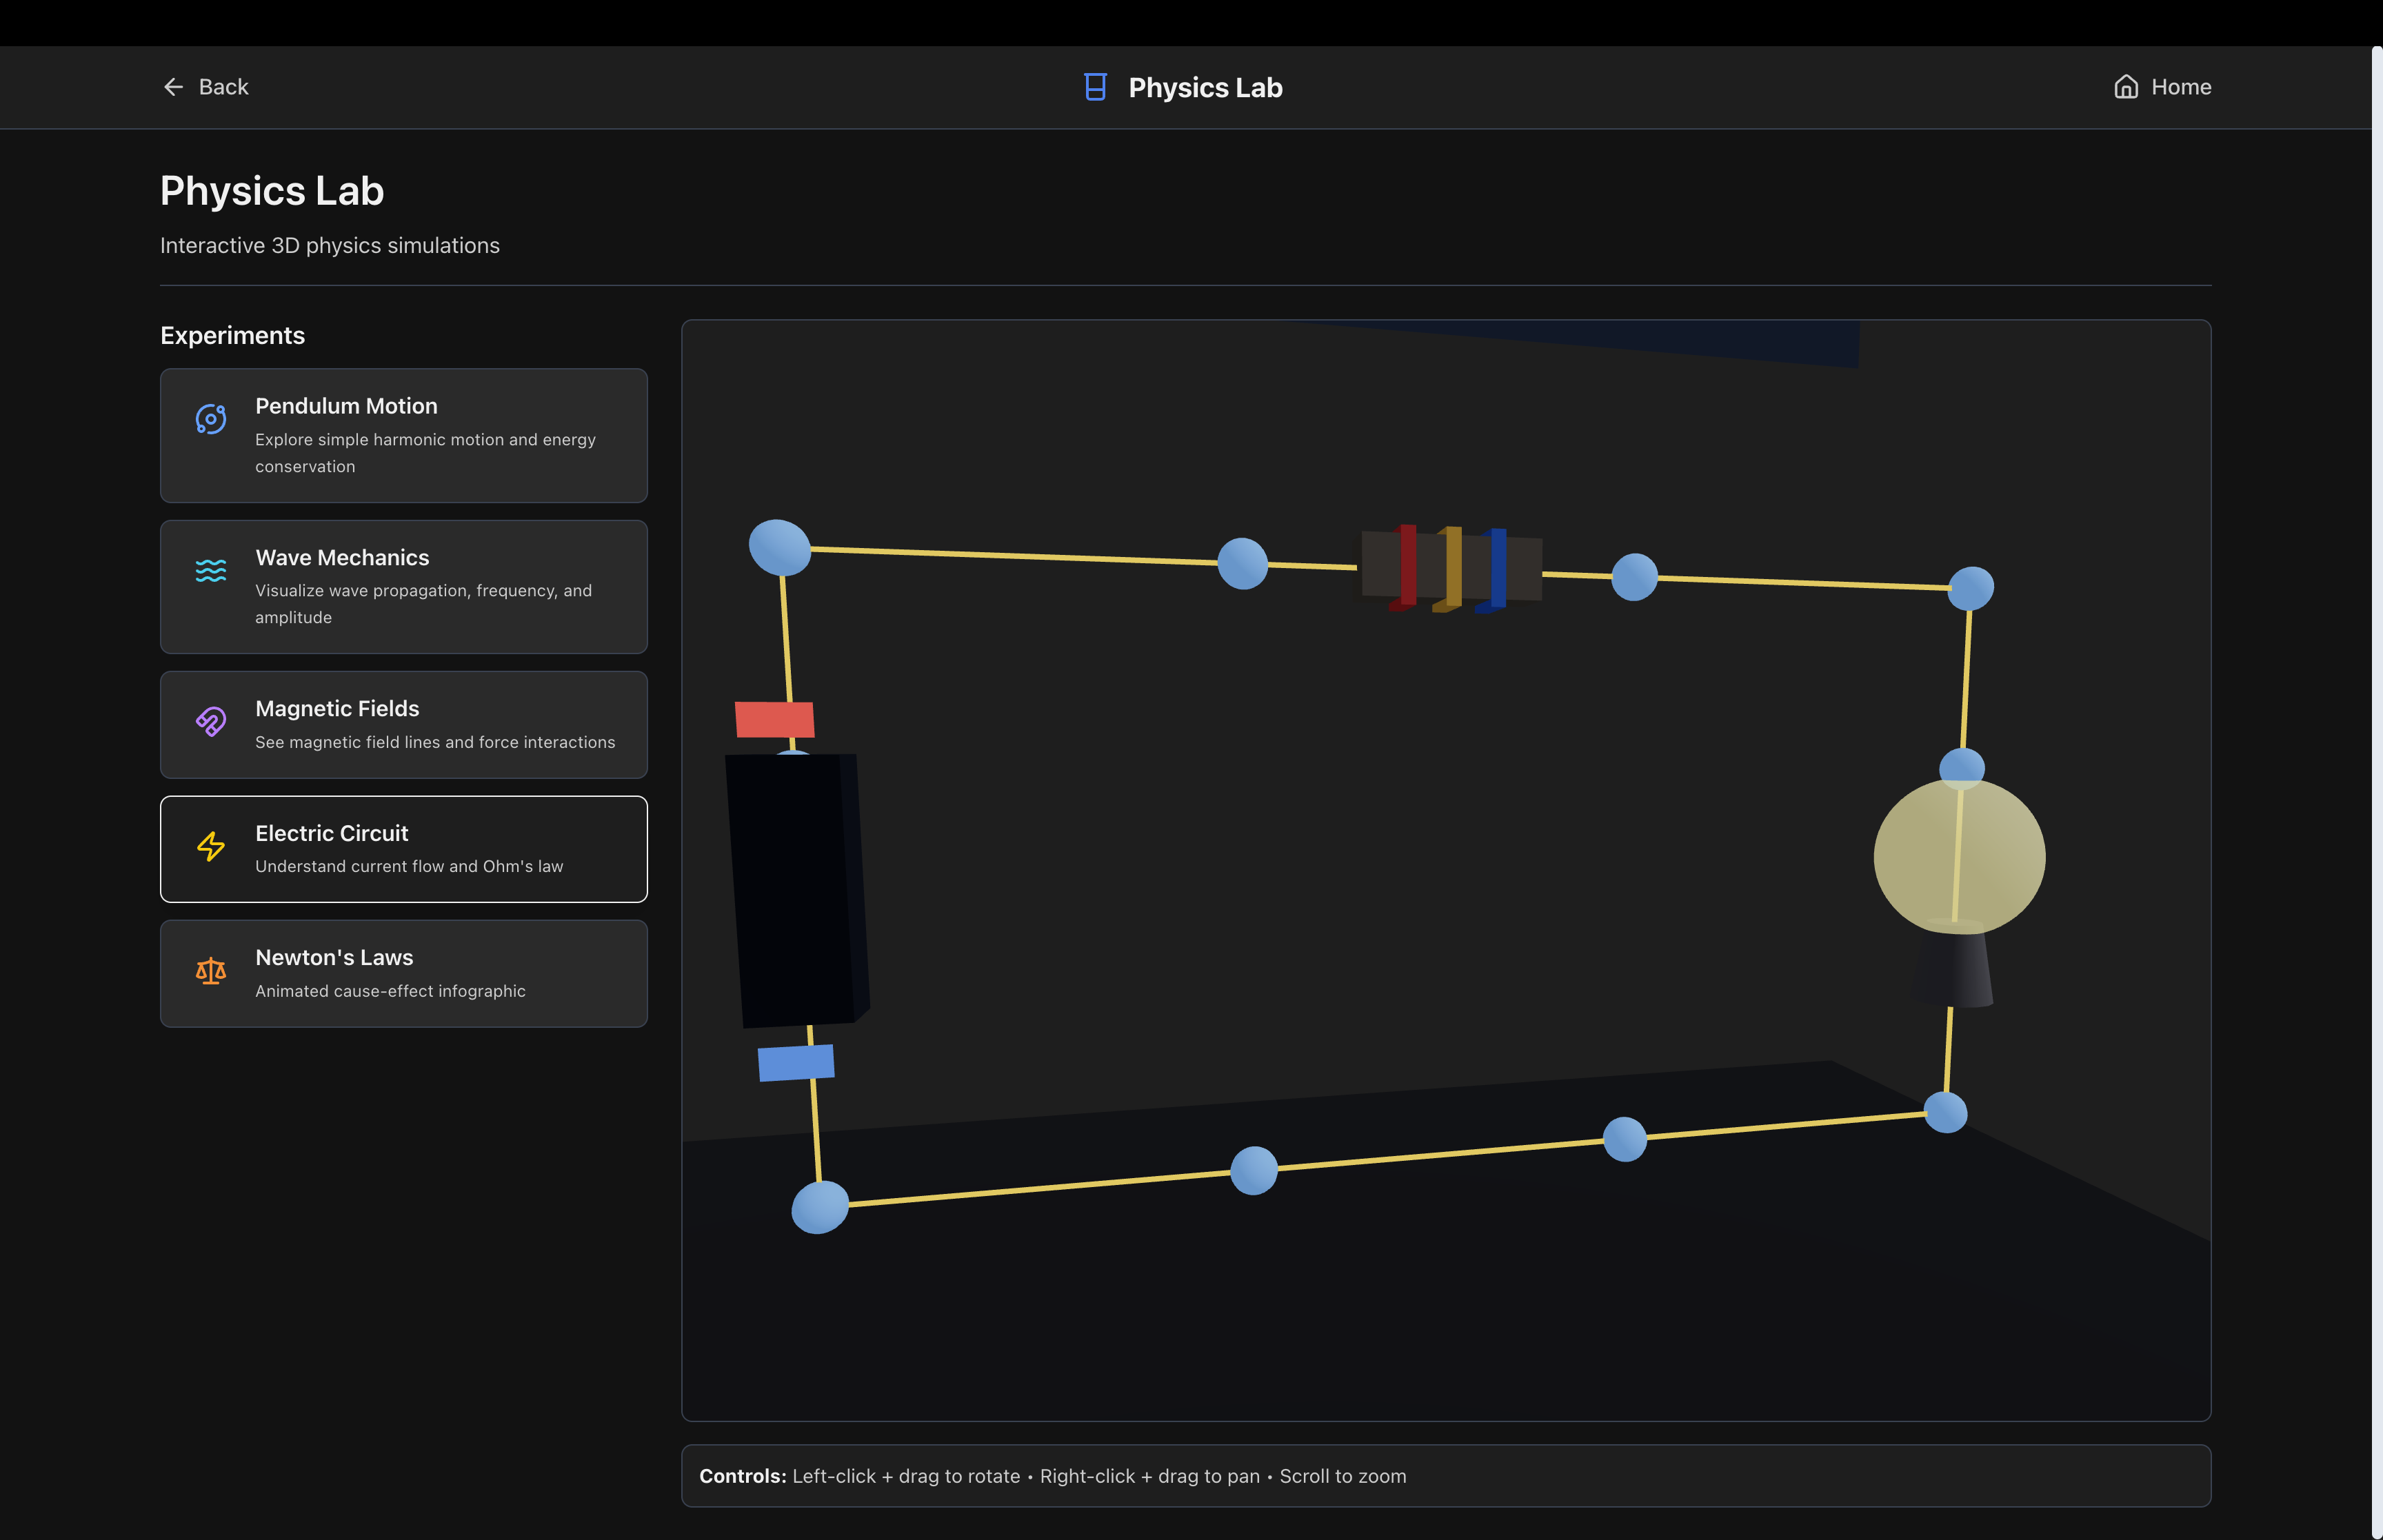Click the Home house icon
This screenshot has height=1540, width=2383.
coord(2126,87)
